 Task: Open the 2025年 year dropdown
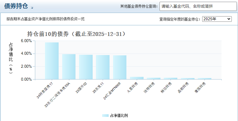tap(217, 19)
